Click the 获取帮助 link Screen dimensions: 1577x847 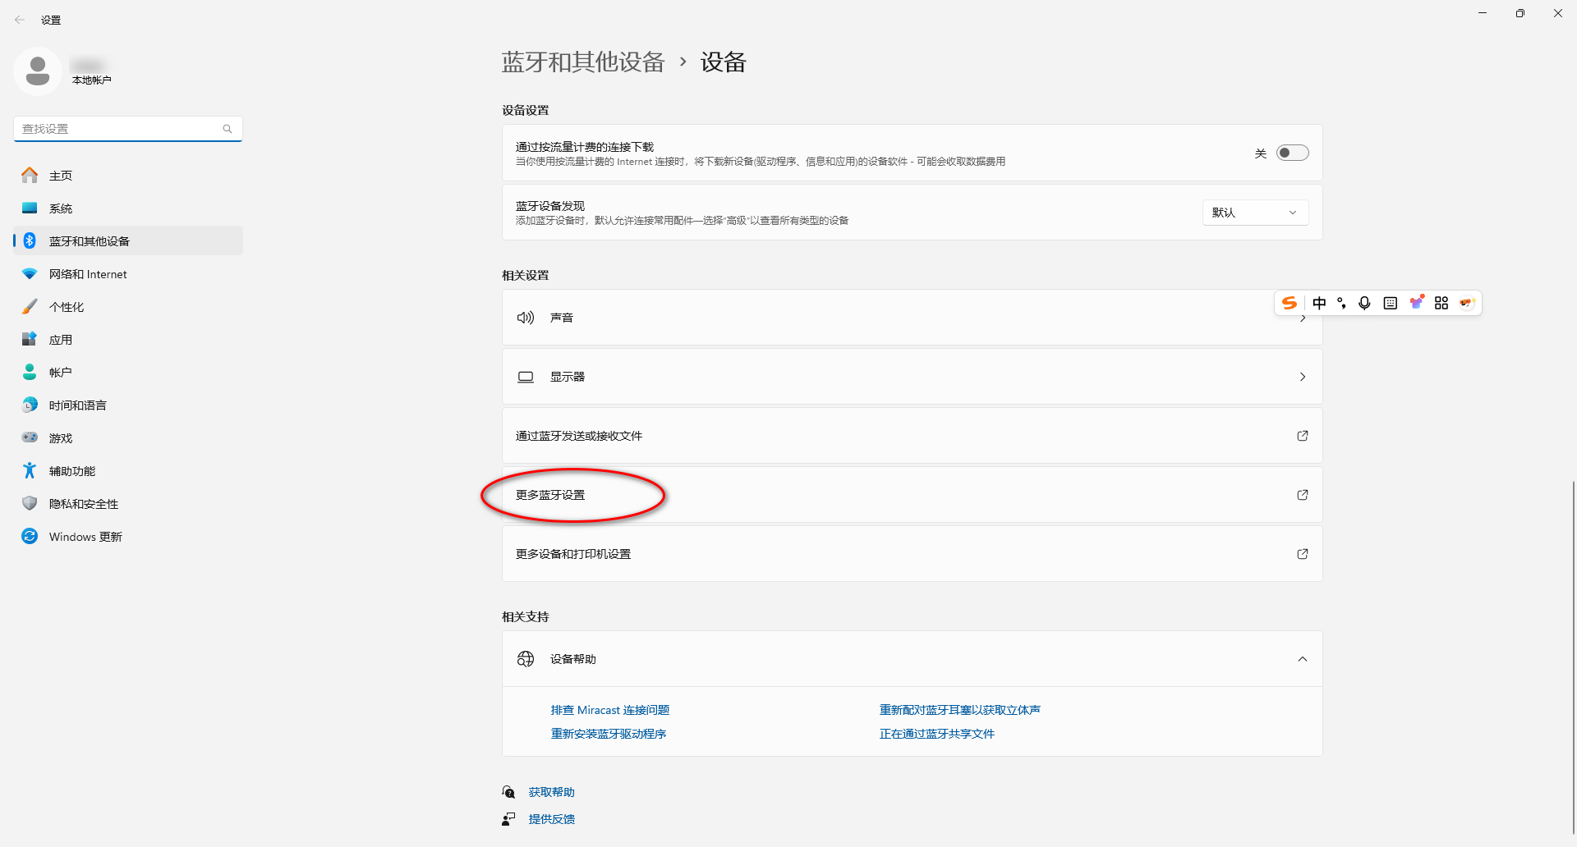click(x=551, y=792)
